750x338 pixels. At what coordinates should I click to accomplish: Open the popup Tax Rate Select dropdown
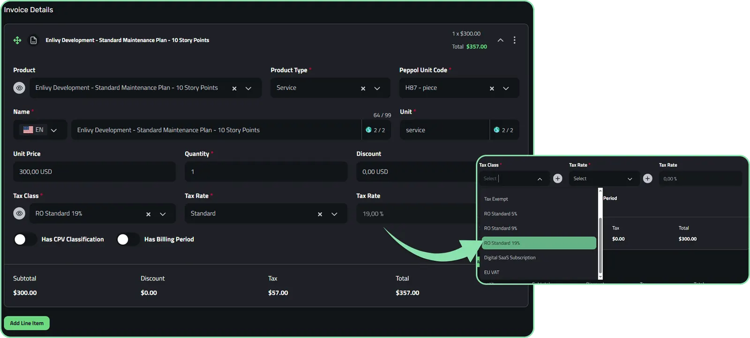pyautogui.click(x=604, y=178)
